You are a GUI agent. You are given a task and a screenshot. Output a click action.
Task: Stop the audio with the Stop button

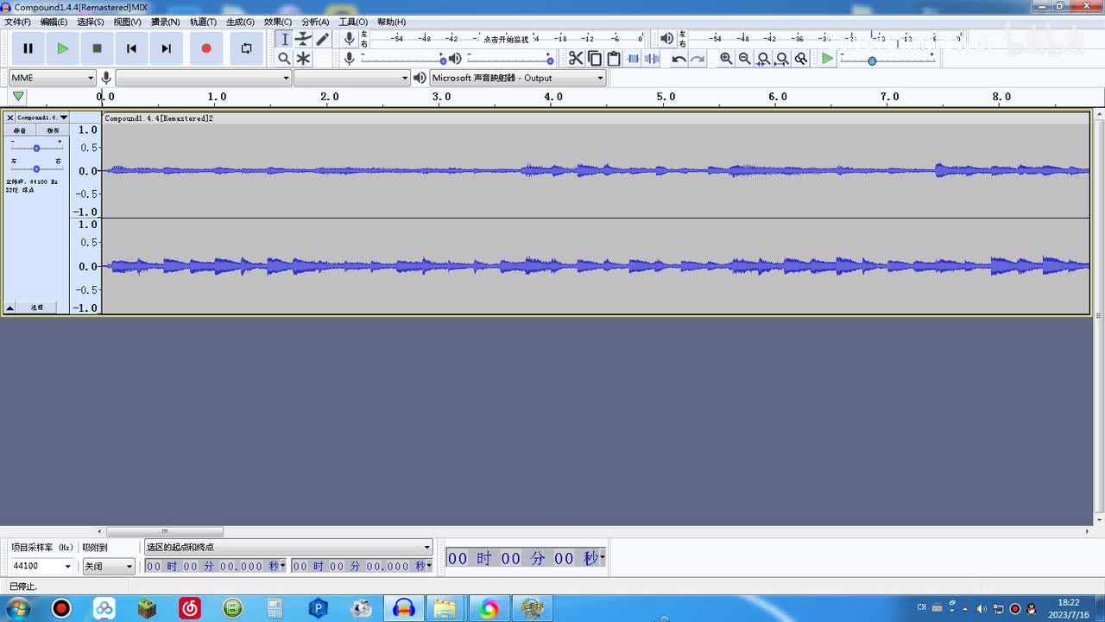coord(97,48)
